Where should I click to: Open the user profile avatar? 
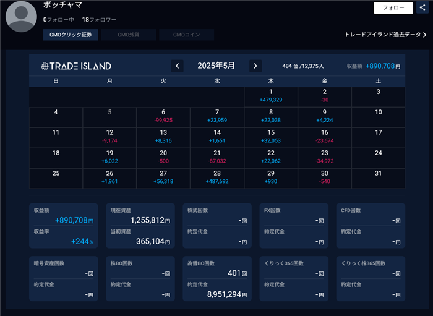pyautogui.click(x=21, y=17)
